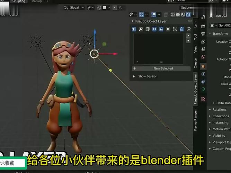Open the Frame Ranger sidebar tab
231x173 pixels.
tap(195, 120)
